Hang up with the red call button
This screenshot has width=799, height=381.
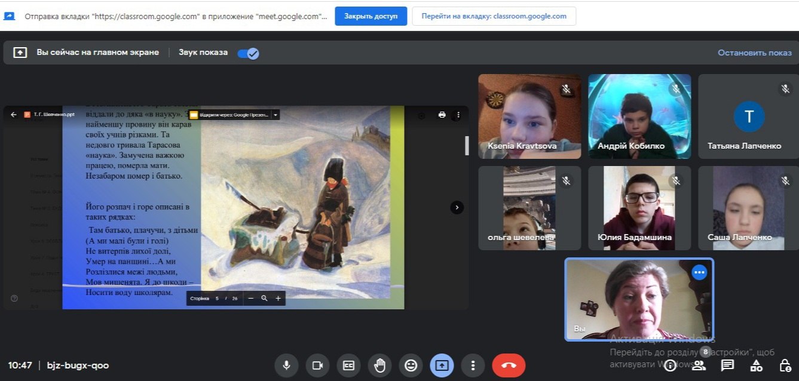(x=509, y=365)
